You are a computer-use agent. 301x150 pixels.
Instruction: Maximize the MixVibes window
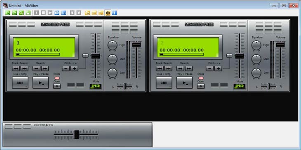pyautogui.click(x=284, y=5)
